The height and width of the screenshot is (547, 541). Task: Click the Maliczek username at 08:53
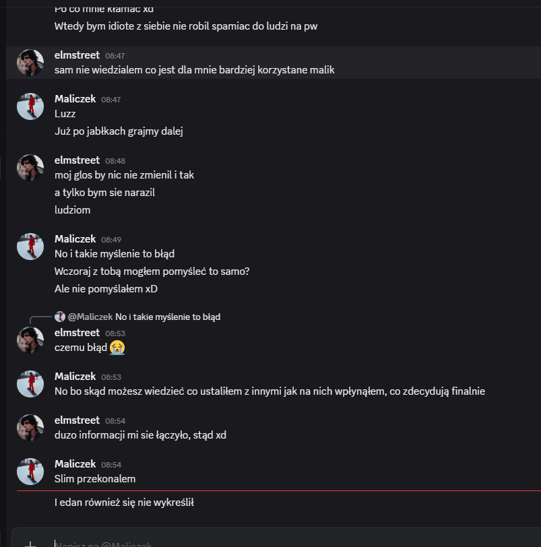pyautogui.click(x=75, y=377)
